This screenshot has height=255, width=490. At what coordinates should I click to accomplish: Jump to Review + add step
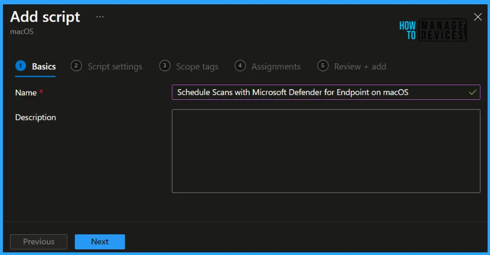tap(352, 66)
